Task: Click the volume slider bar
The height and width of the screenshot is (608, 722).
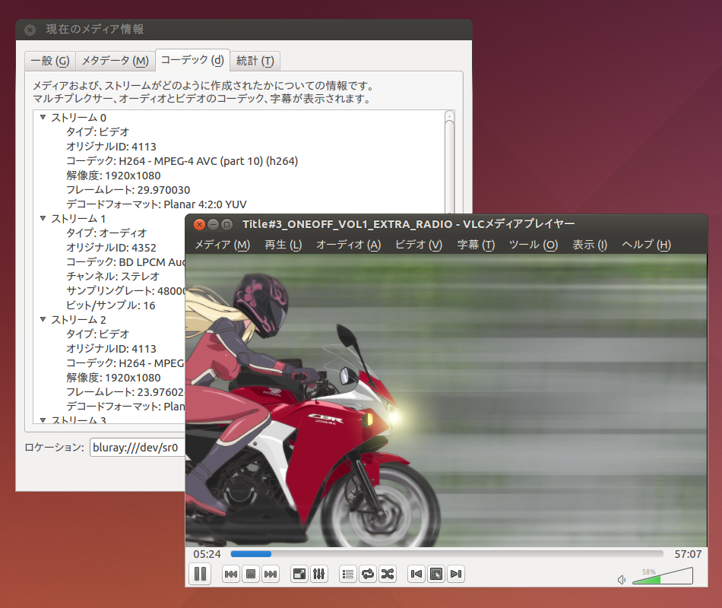Action: click(662, 579)
